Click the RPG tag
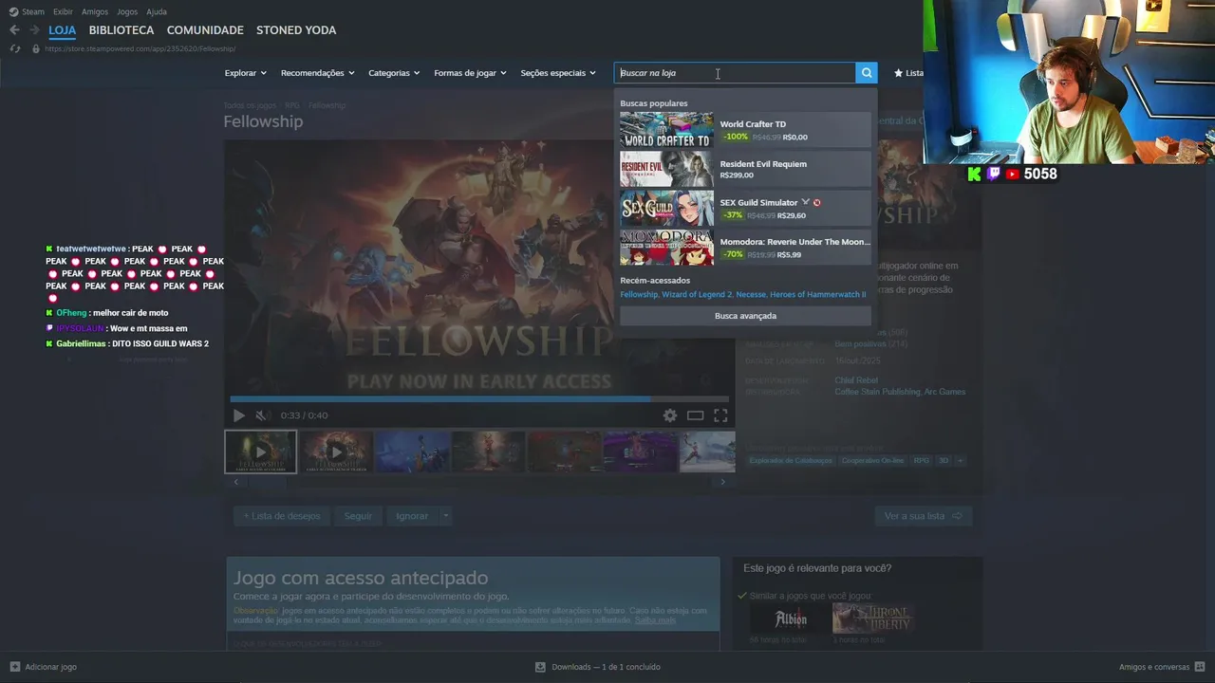Screen dimensions: 1215x683 tap(921, 460)
